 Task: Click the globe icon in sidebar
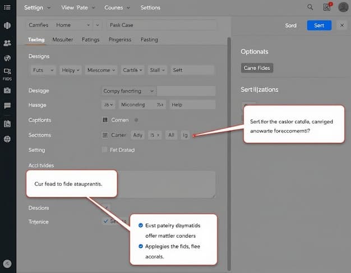(7, 139)
